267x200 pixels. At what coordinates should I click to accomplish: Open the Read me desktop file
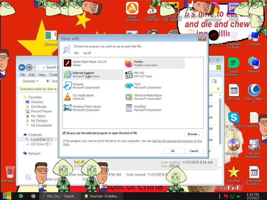point(253,120)
